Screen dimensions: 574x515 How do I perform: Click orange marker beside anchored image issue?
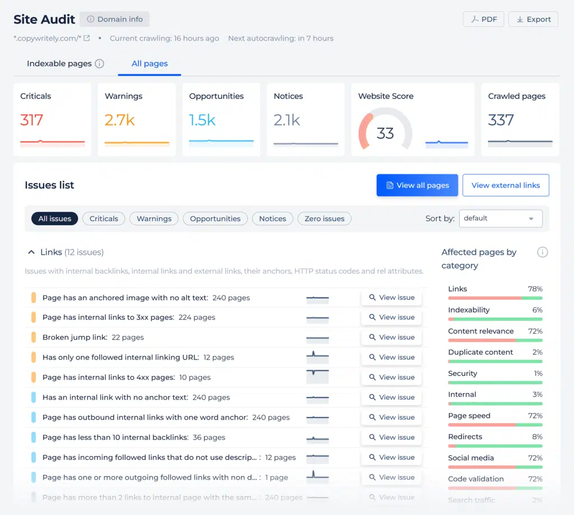[x=34, y=298]
